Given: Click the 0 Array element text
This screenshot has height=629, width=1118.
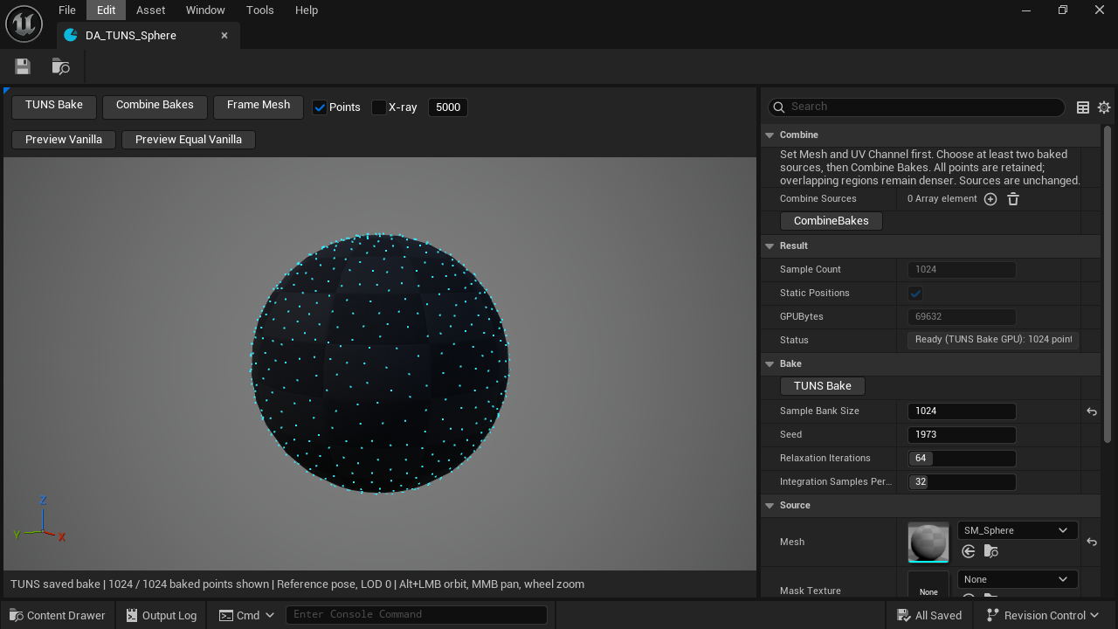Looking at the screenshot, I should 942,199.
